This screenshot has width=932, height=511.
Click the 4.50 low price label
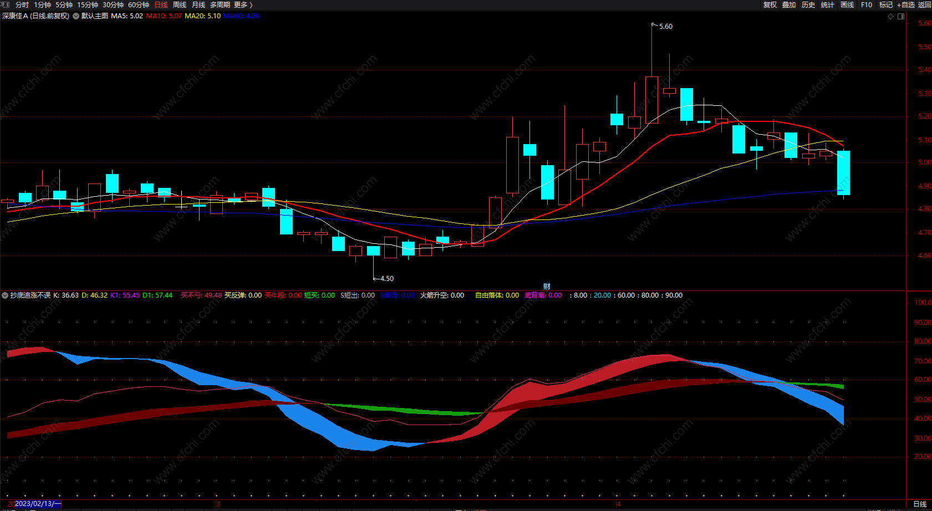pyautogui.click(x=387, y=279)
